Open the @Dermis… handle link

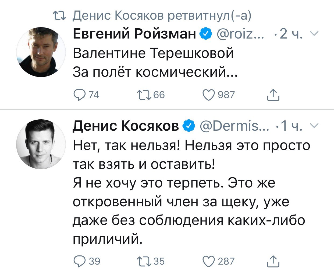point(234,126)
